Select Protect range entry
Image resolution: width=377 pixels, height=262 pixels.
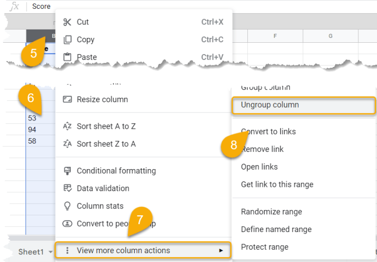pos(265,247)
